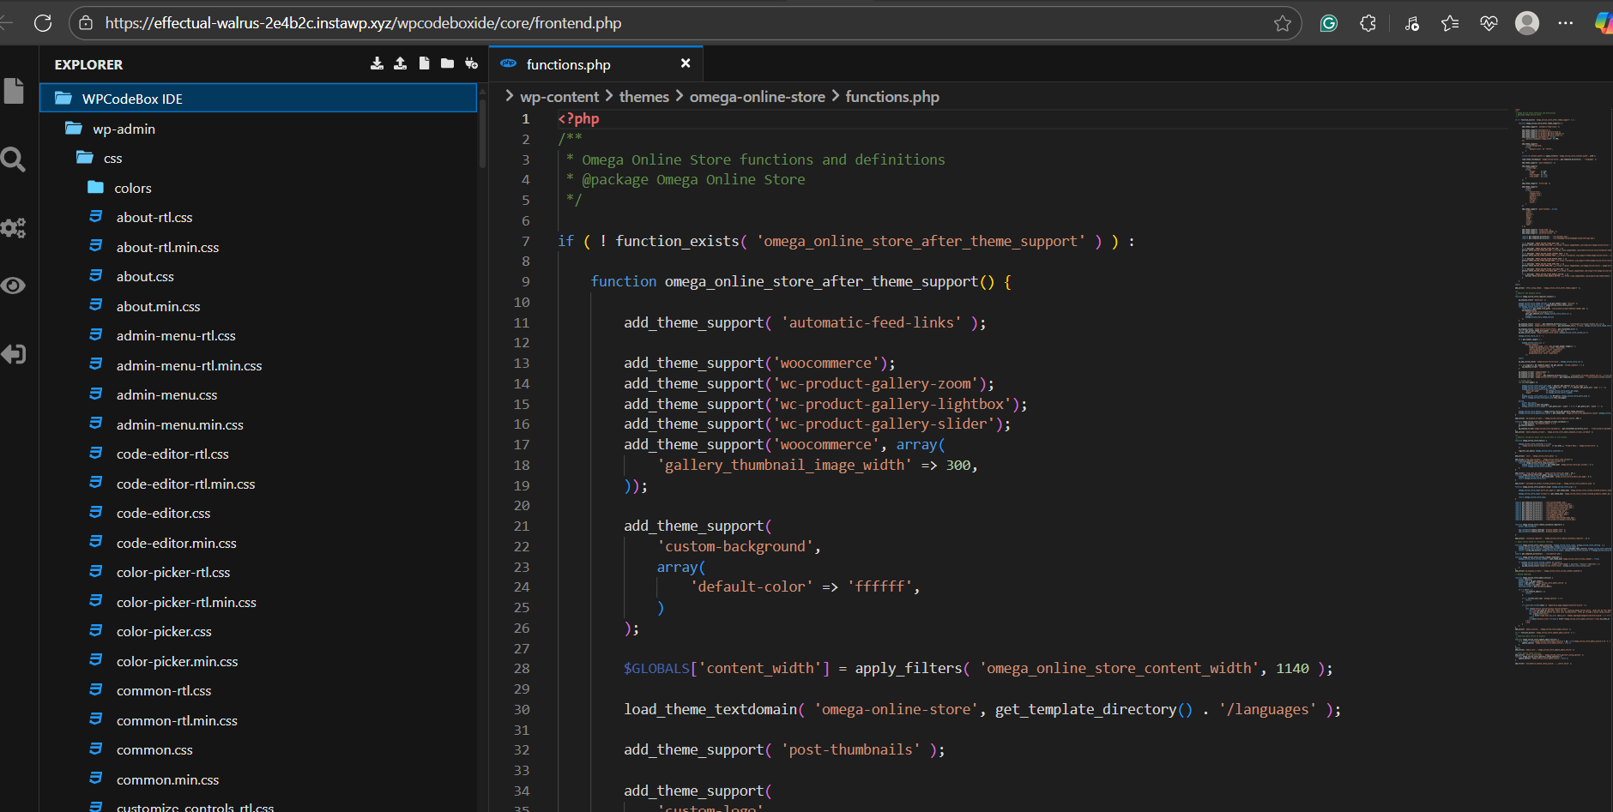Click the functions.php breadcrumb segment
The height and width of the screenshot is (812, 1613).
tap(892, 97)
